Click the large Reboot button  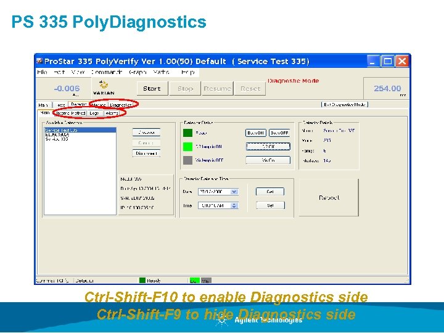[329, 198]
